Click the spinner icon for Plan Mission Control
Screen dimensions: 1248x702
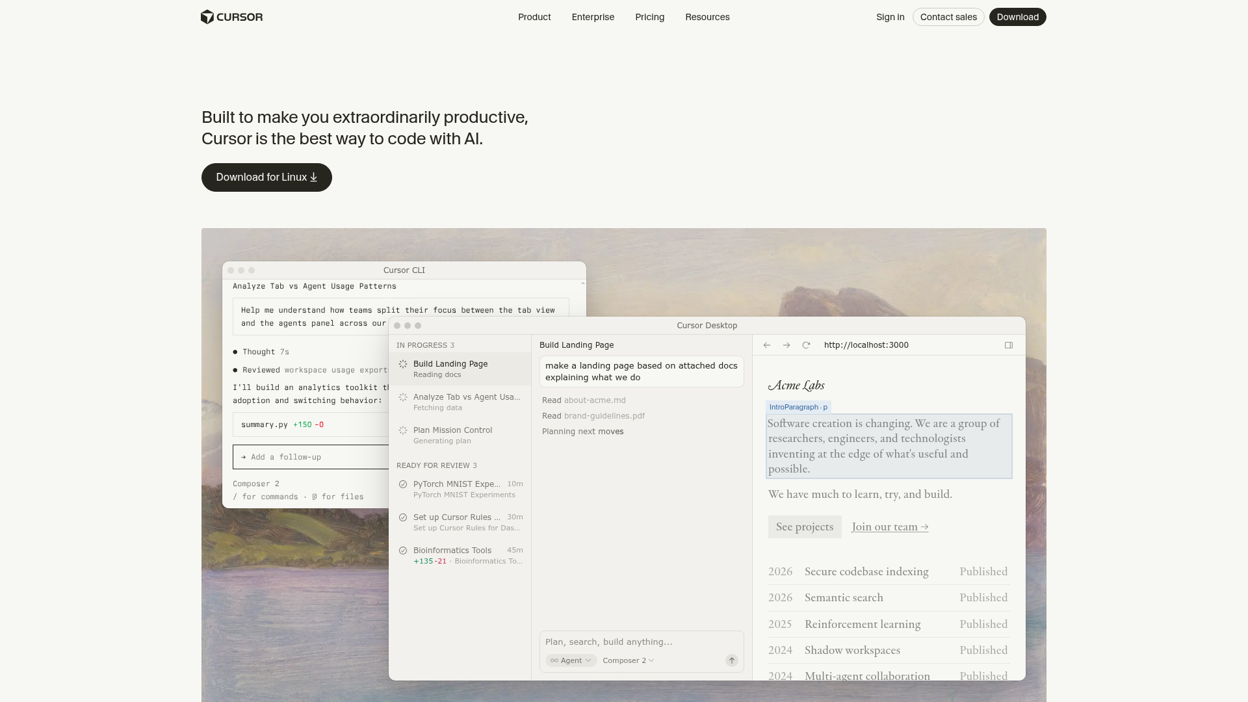click(403, 431)
